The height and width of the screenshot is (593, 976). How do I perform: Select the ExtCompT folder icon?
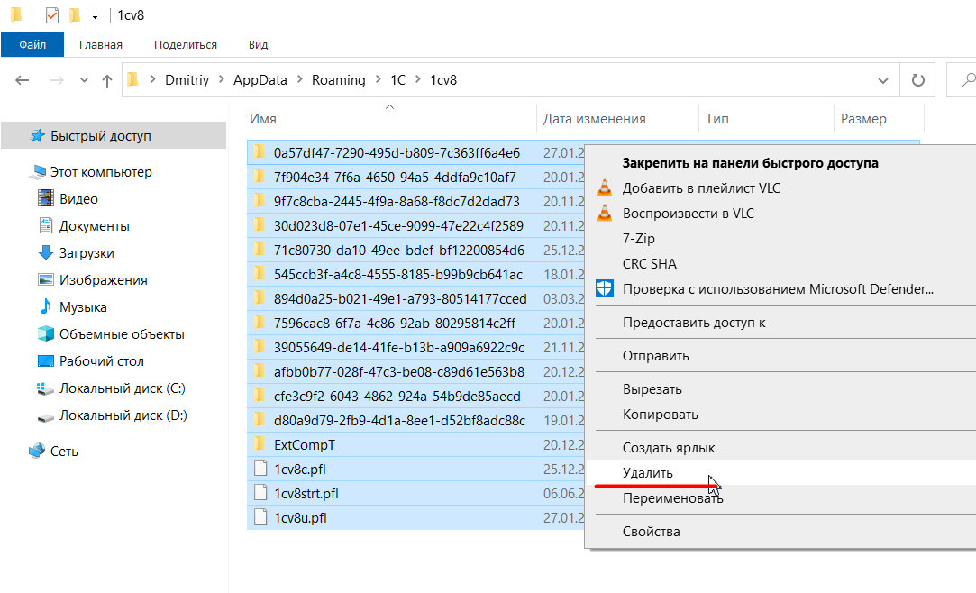(260, 444)
